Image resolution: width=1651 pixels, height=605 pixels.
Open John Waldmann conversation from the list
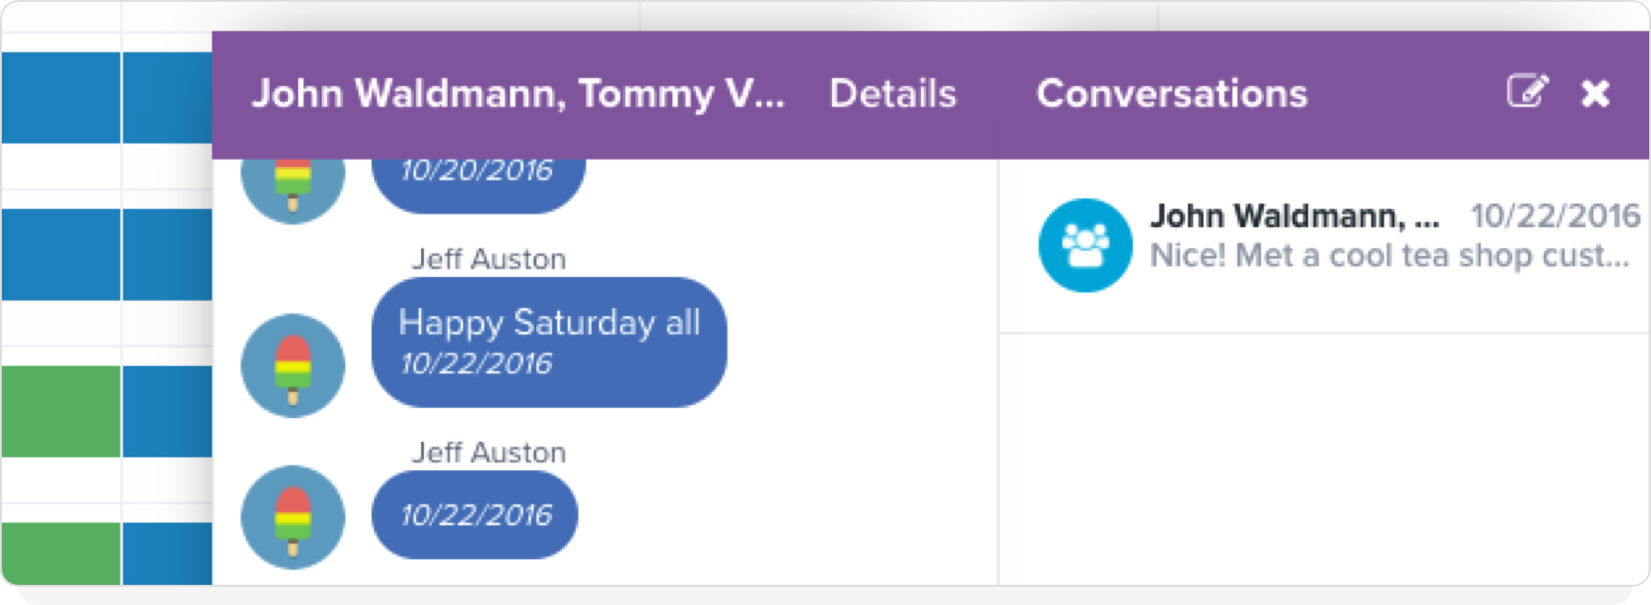point(1293,216)
